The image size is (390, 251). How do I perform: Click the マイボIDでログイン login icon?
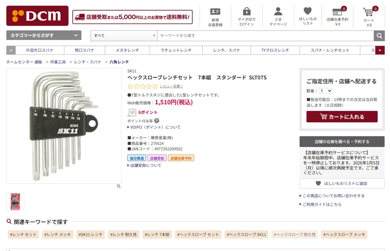(246, 16)
